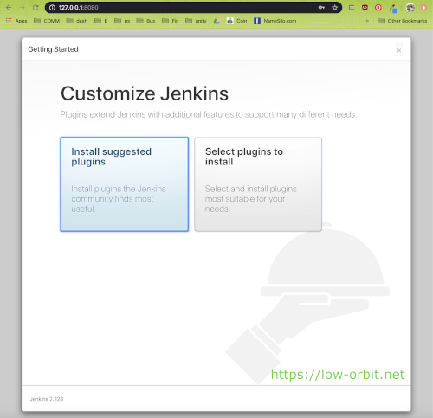Choose Install suggested plugins

point(125,184)
